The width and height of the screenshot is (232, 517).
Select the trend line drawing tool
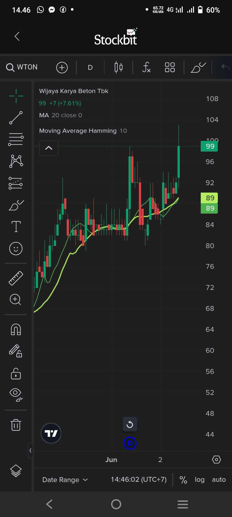(16, 118)
